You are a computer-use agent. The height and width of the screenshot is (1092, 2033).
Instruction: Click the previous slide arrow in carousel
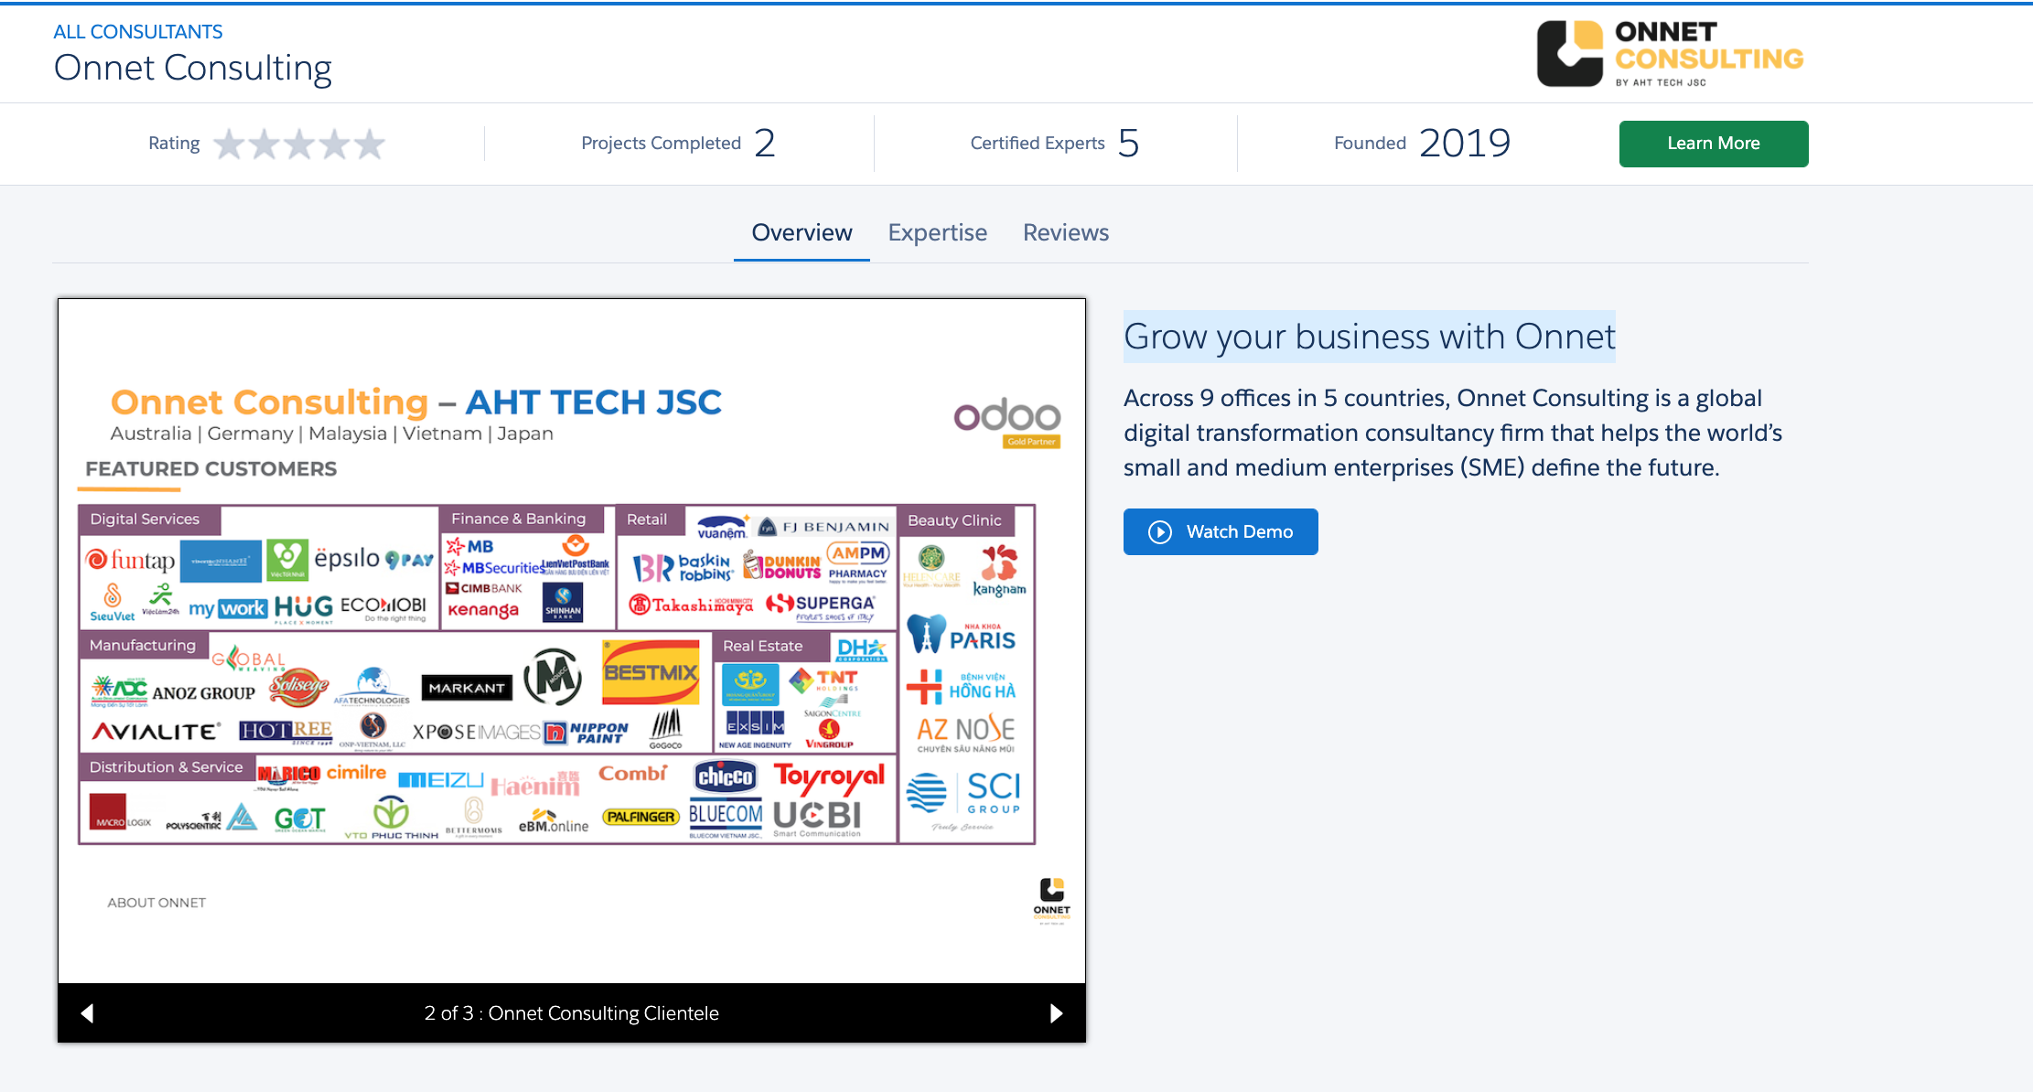tap(88, 1013)
